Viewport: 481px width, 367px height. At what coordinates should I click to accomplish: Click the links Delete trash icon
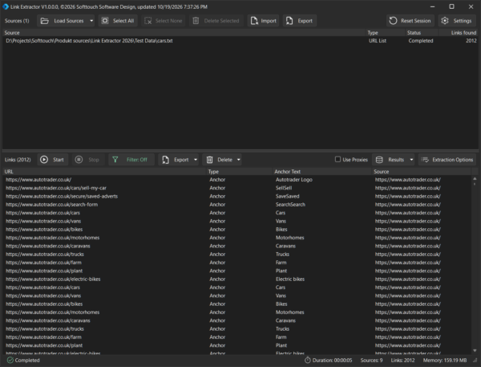pos(209,160)
